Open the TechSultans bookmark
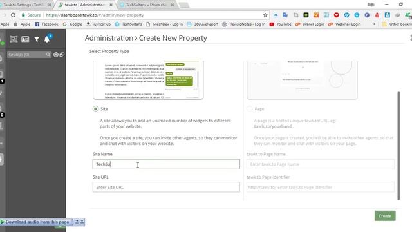Screen dimensions: 412x232 coord(128,24)
